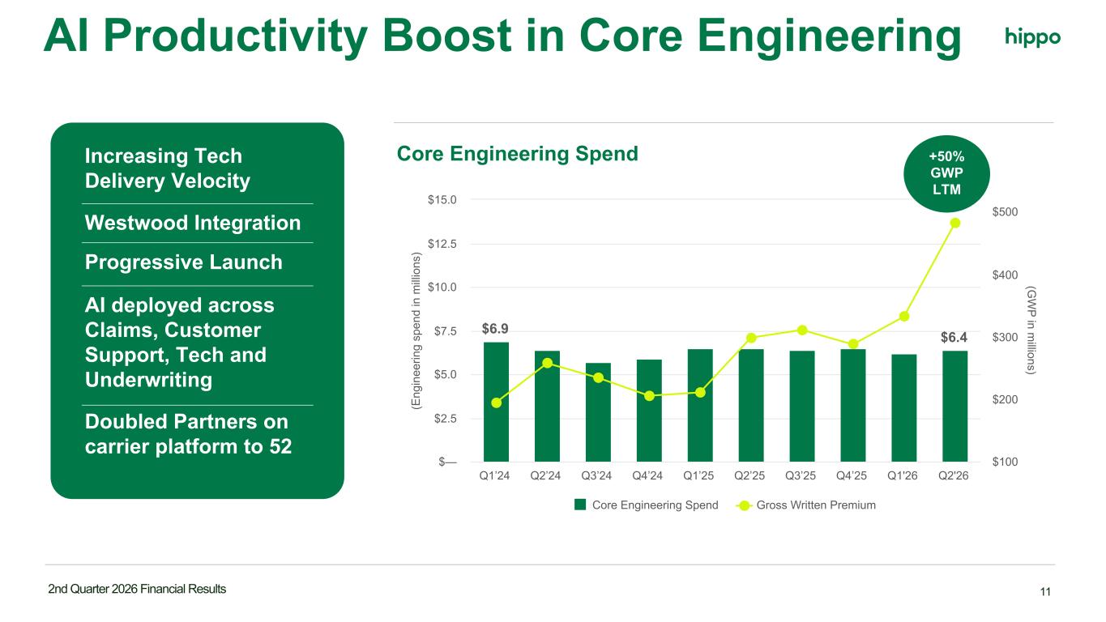The image size is (1106, 622).
Task: Select the Q4'24 x-axis label
Action: tap(649, 475)
